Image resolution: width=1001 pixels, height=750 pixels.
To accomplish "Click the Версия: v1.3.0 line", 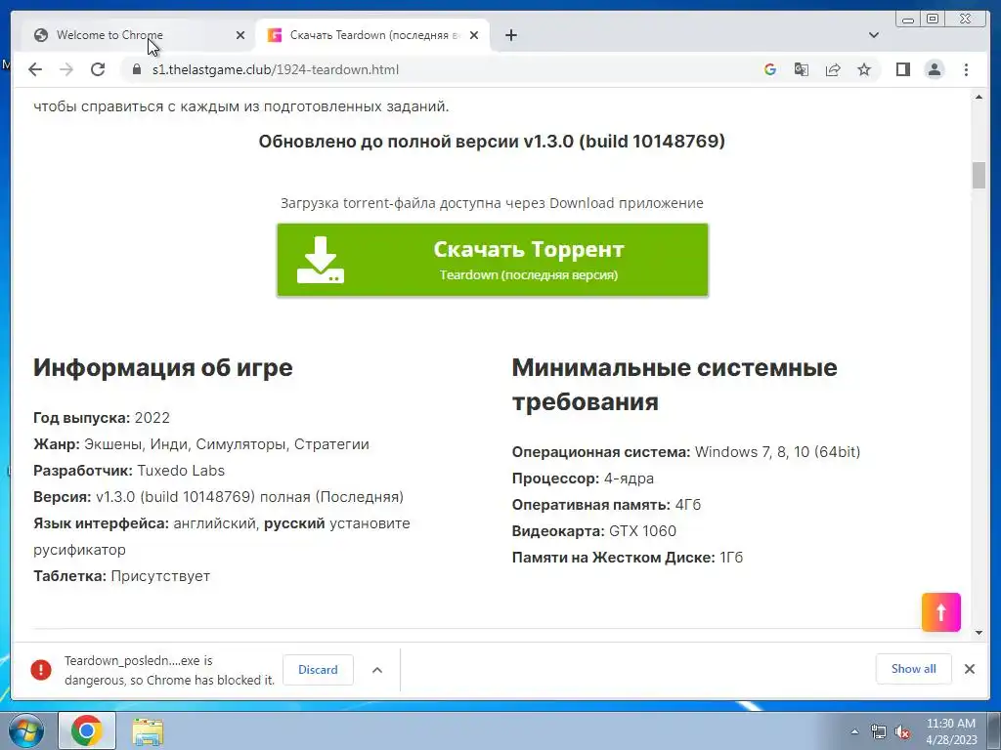I will [x=218, y=497].
